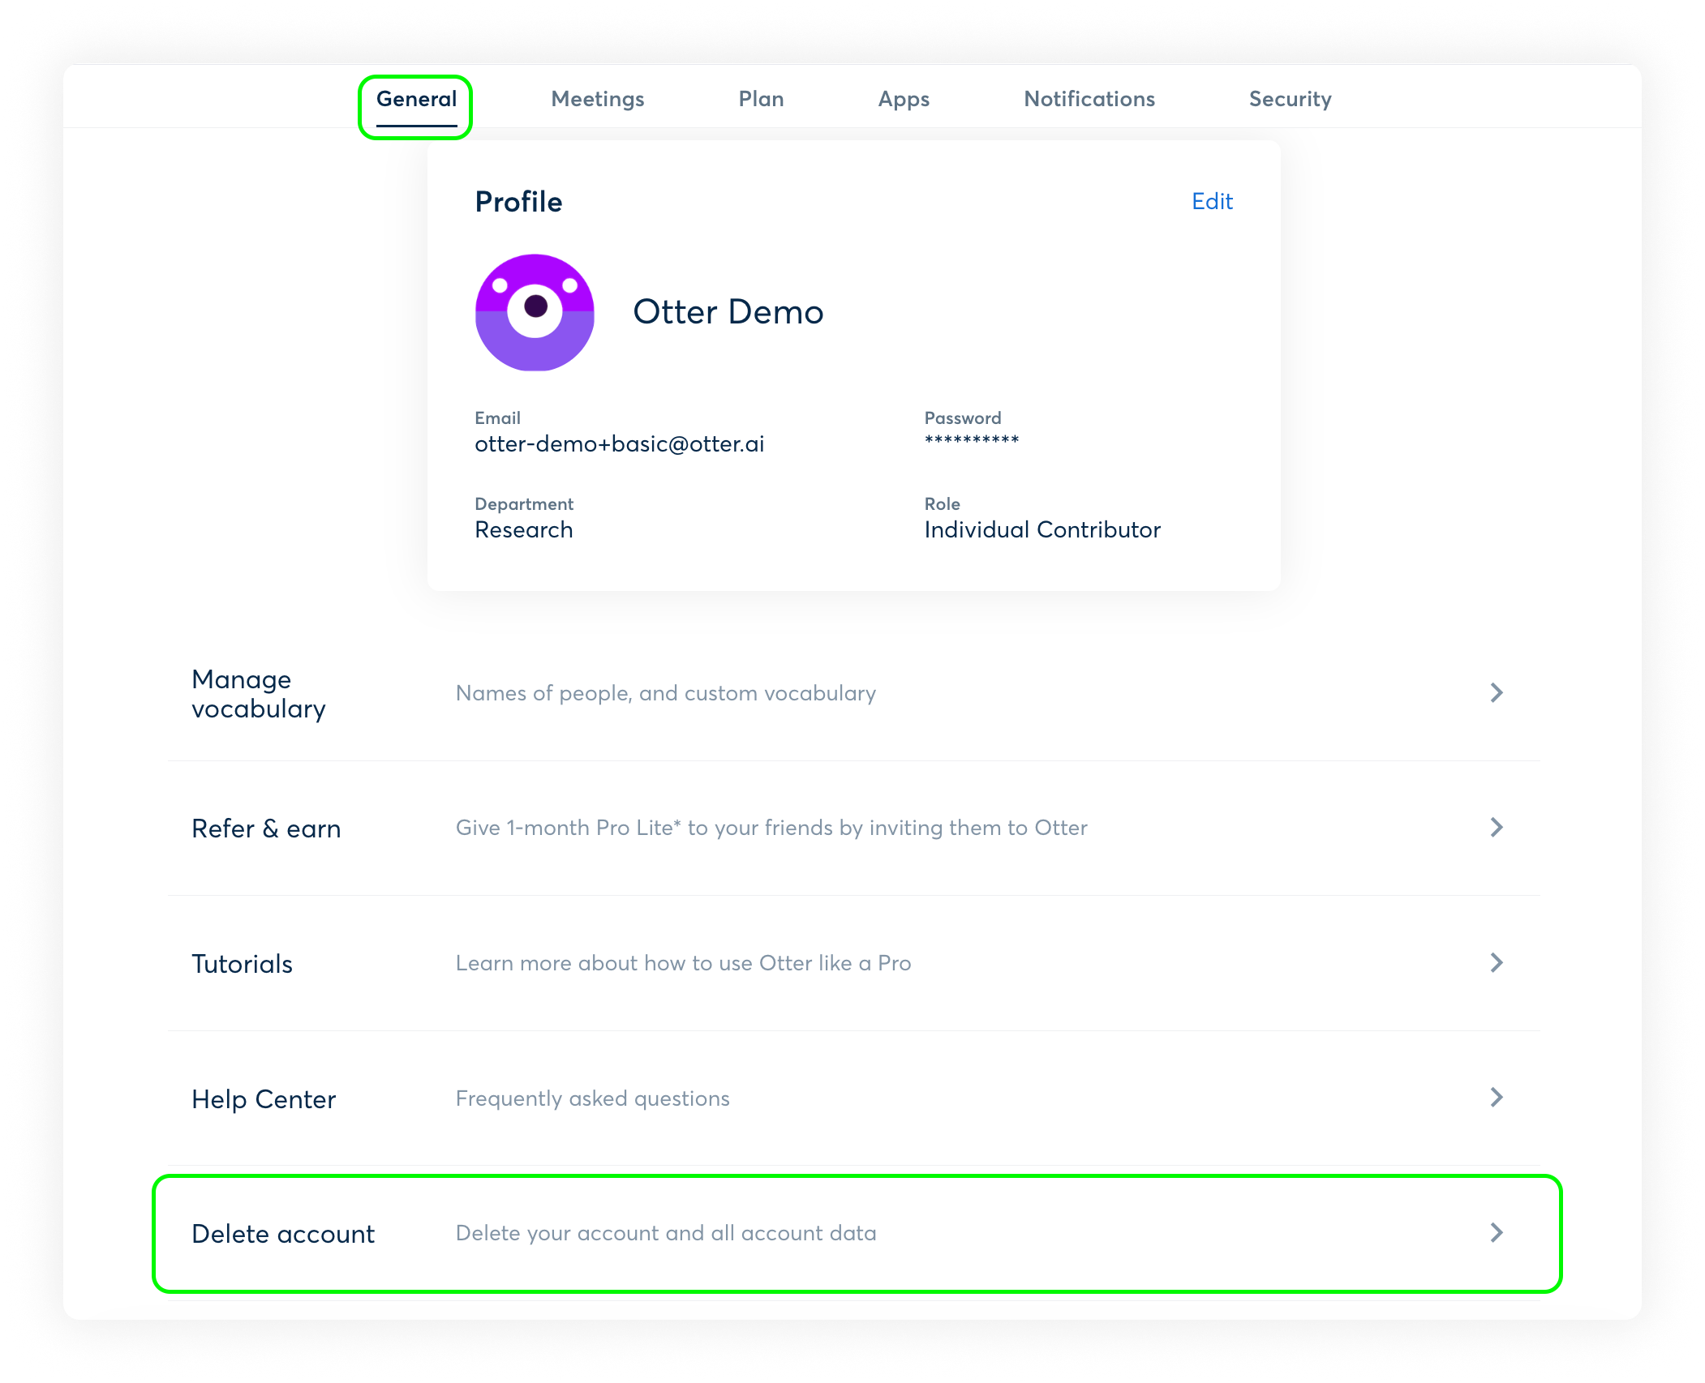
Task: Click Manage vocabulary option
Action: point(258,693)
